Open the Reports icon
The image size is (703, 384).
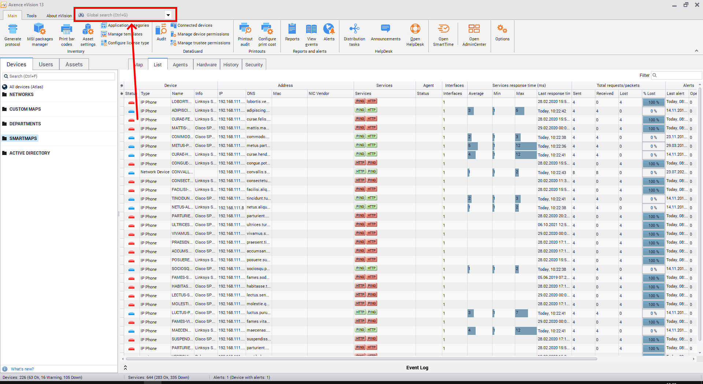tap(292, 32)
